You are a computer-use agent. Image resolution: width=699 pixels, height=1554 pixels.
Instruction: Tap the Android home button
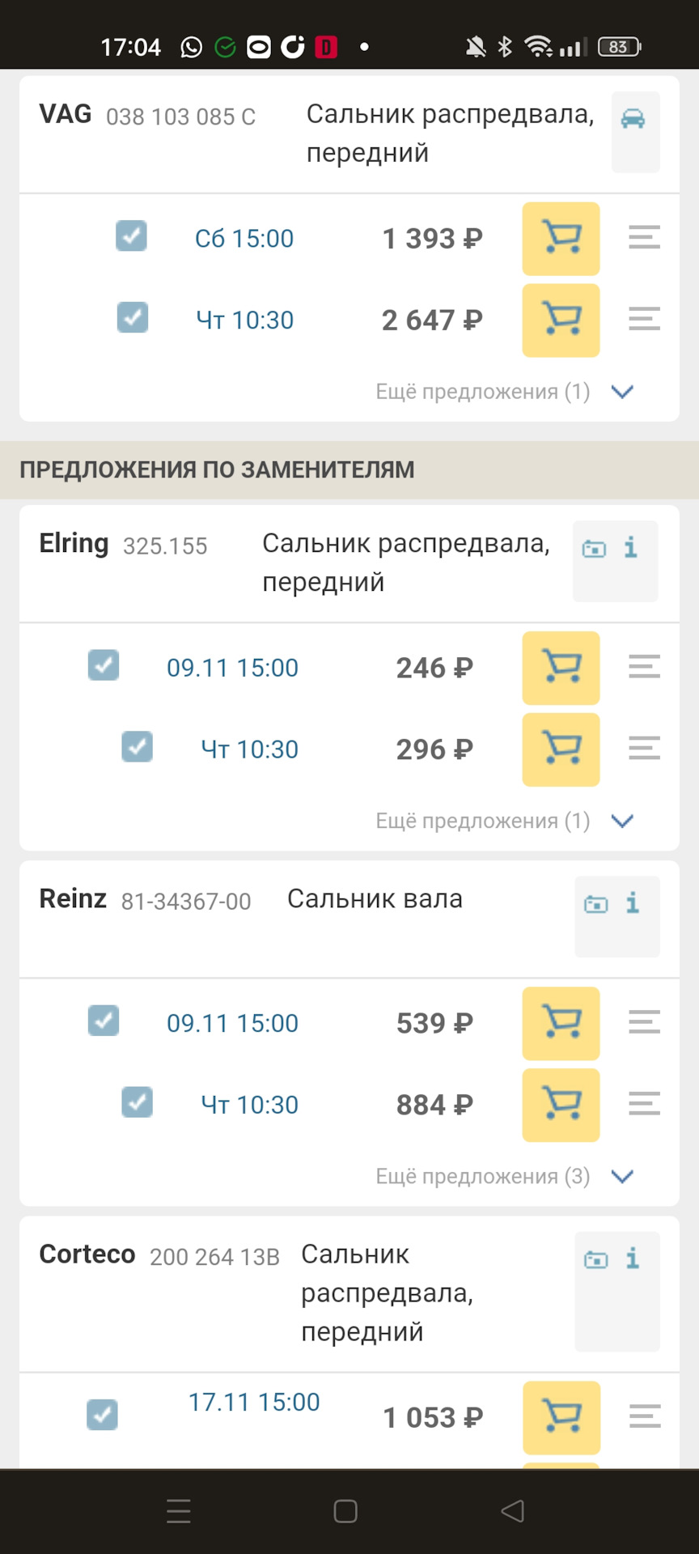coord(345,1511)
